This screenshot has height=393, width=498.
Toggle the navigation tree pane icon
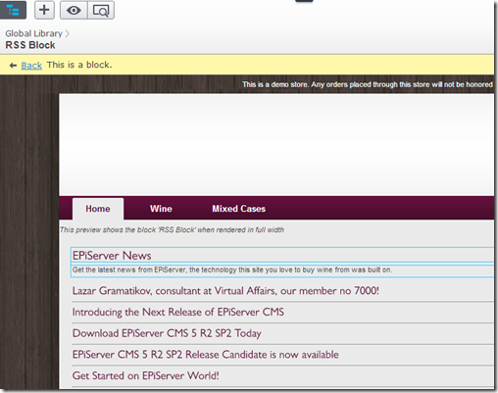13,10
